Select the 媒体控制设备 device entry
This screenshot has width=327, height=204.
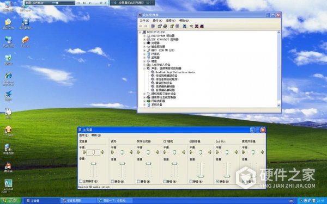pyautogui.click(x=163, y=83)
